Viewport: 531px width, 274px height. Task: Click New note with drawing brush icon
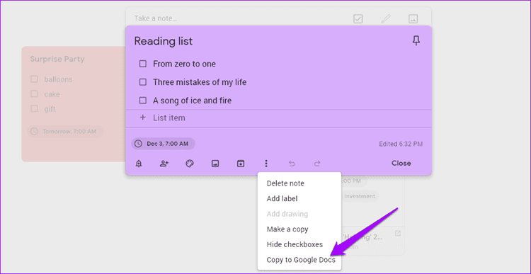385,18
